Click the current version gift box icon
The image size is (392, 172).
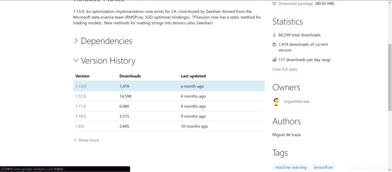click(x=274, y=44)
